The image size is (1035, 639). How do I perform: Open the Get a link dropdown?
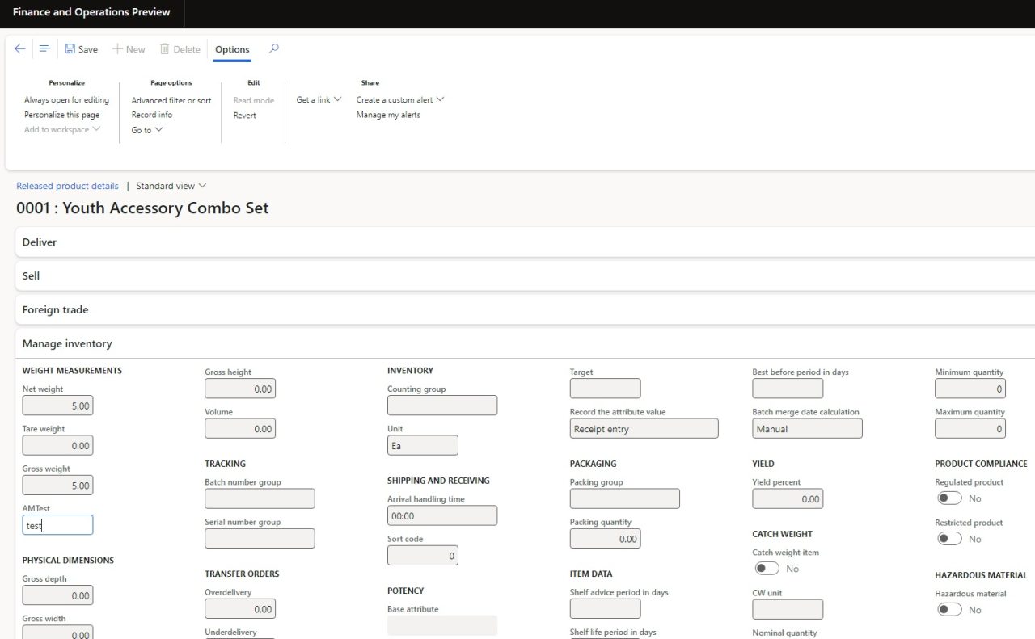point(318,99)
